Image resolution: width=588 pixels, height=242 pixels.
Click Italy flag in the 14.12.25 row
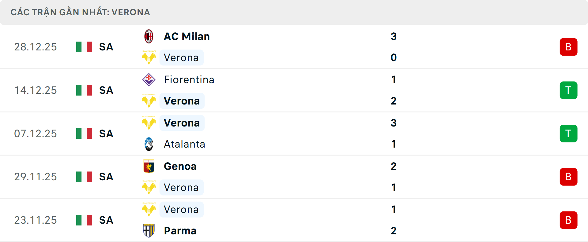click(84, 90)
